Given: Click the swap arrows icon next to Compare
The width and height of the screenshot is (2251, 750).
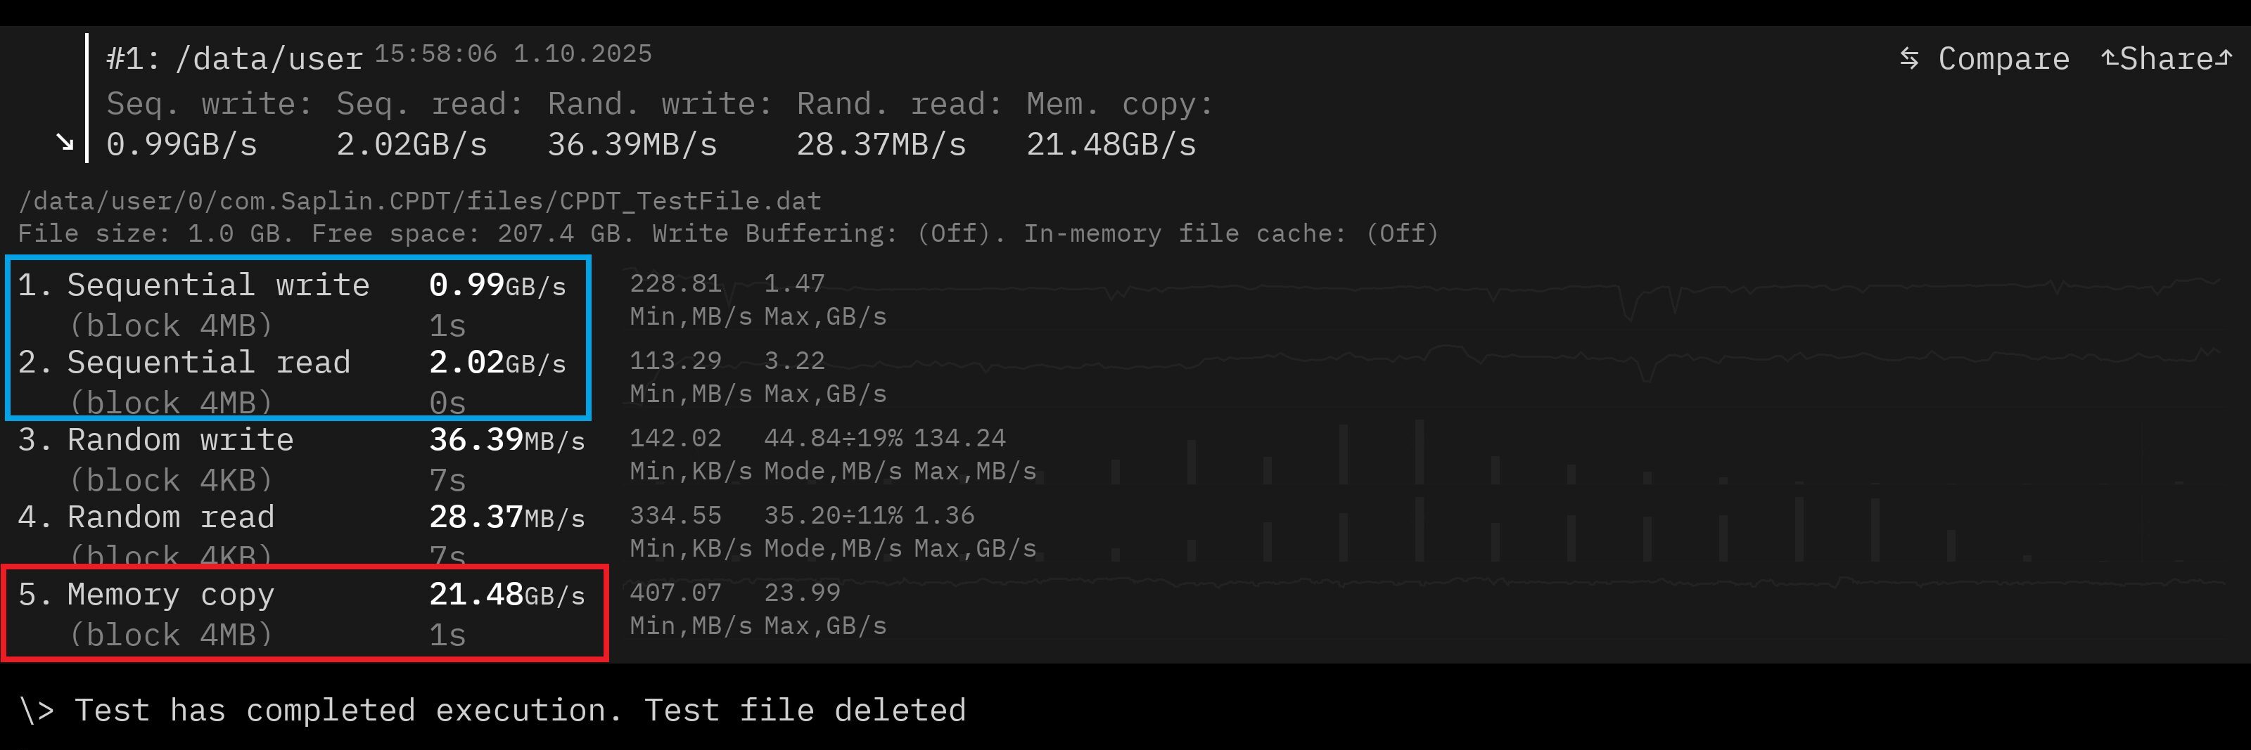Looking at the screenshot, I should pyautogui.click(x=1909, y=58).
